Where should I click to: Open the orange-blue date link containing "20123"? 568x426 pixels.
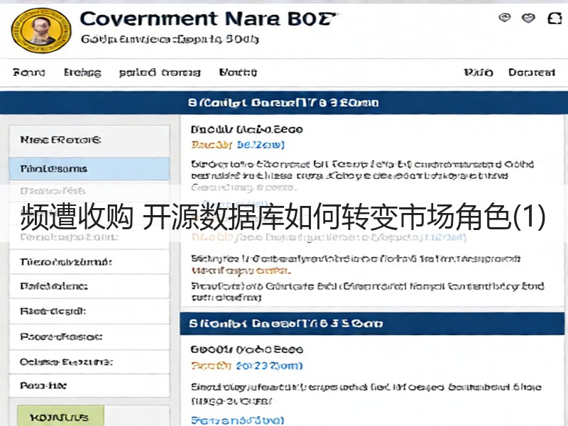(246, 366)
